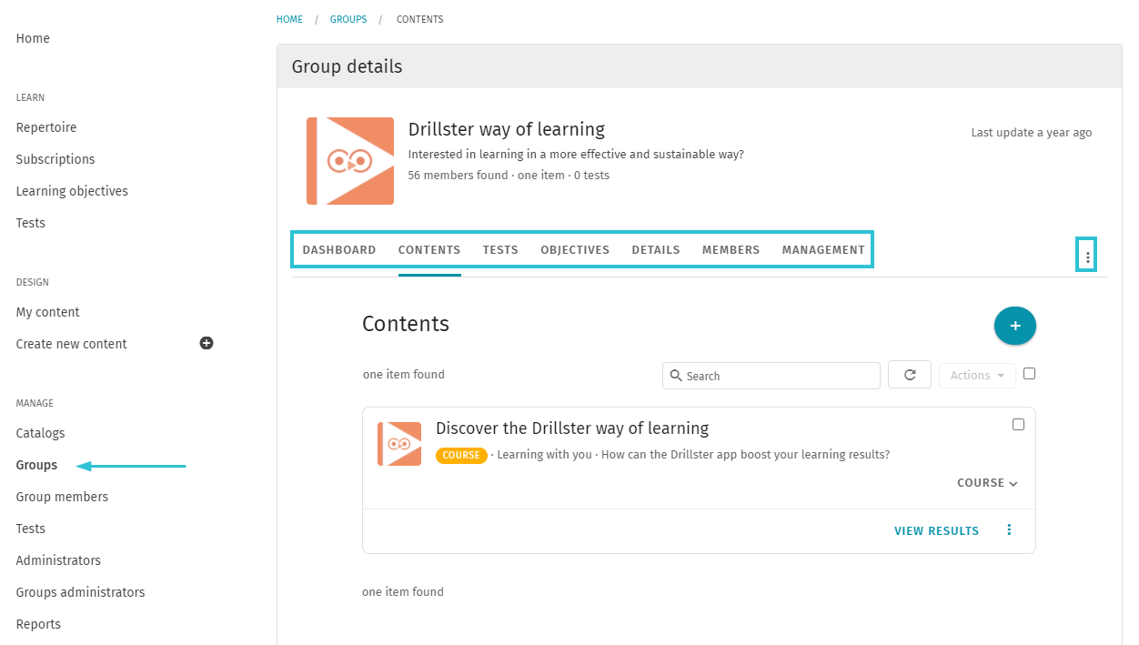Select the checkbox on the Discover course item
The height and width of the screenshot is (645, 1139).
tap(1018, 424)
